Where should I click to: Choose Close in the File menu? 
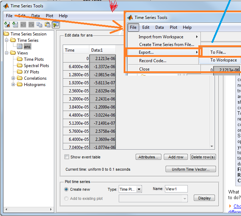pos(144,69)
